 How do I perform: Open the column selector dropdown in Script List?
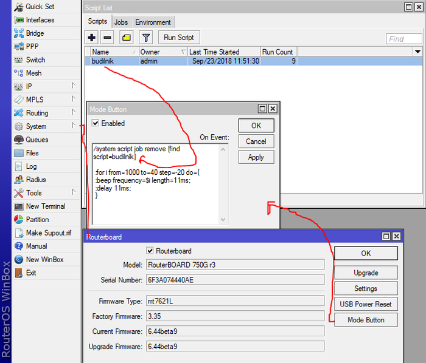(417, 52)
